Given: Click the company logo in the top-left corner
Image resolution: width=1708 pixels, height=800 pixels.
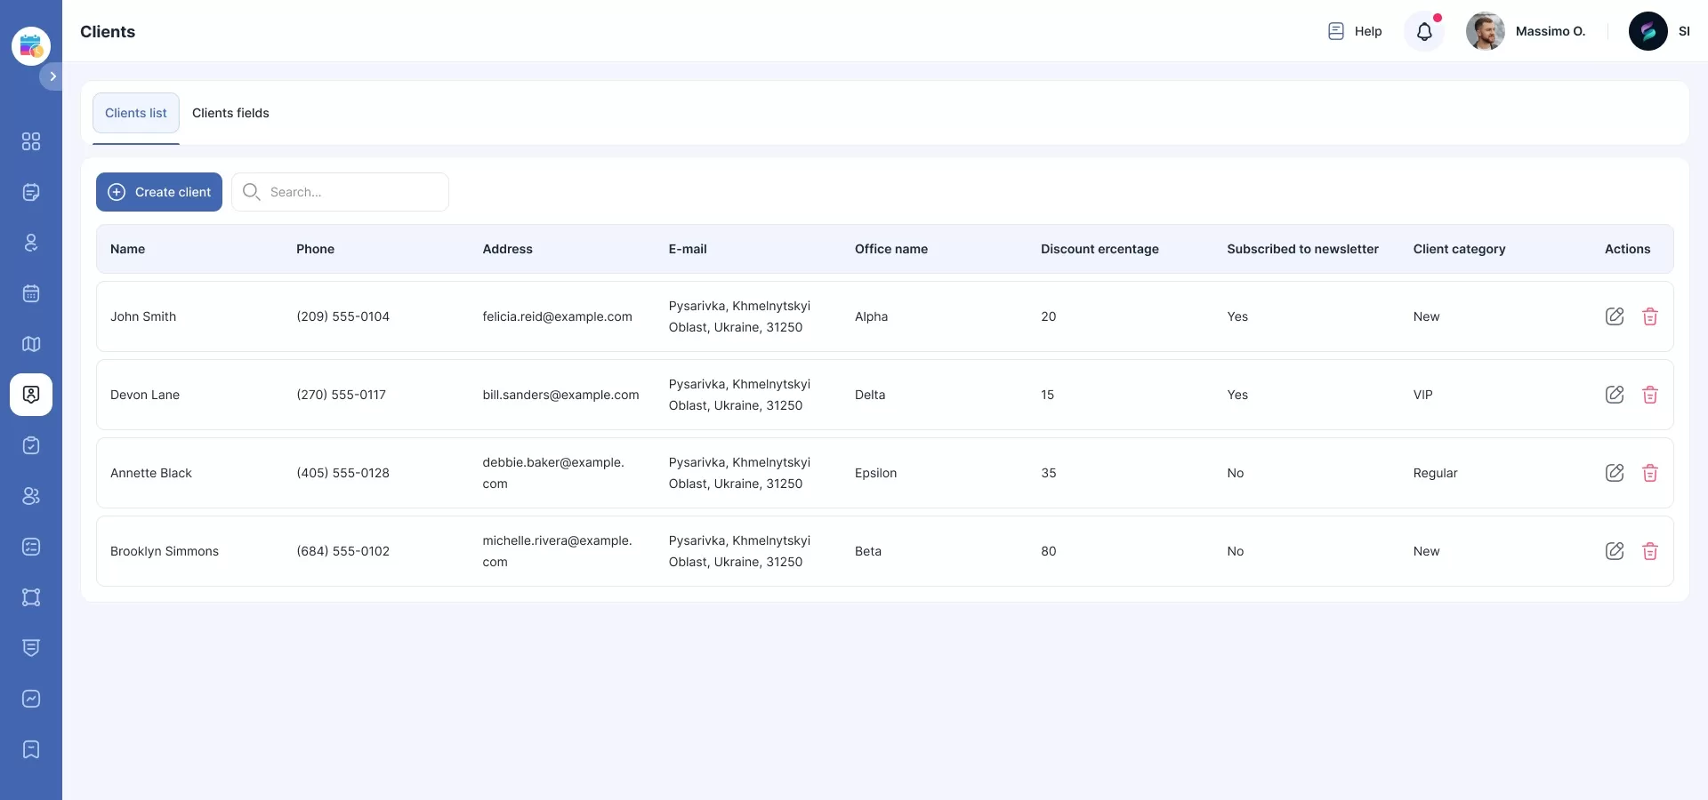Looking at the screenshot, I should pyautogui.click(x=31, y=45).
